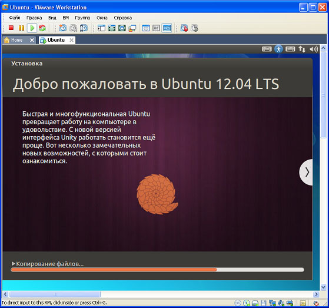Screen dimensions: 329x308
Task: Take a snapshot of the VM
Action: point(63,28)
